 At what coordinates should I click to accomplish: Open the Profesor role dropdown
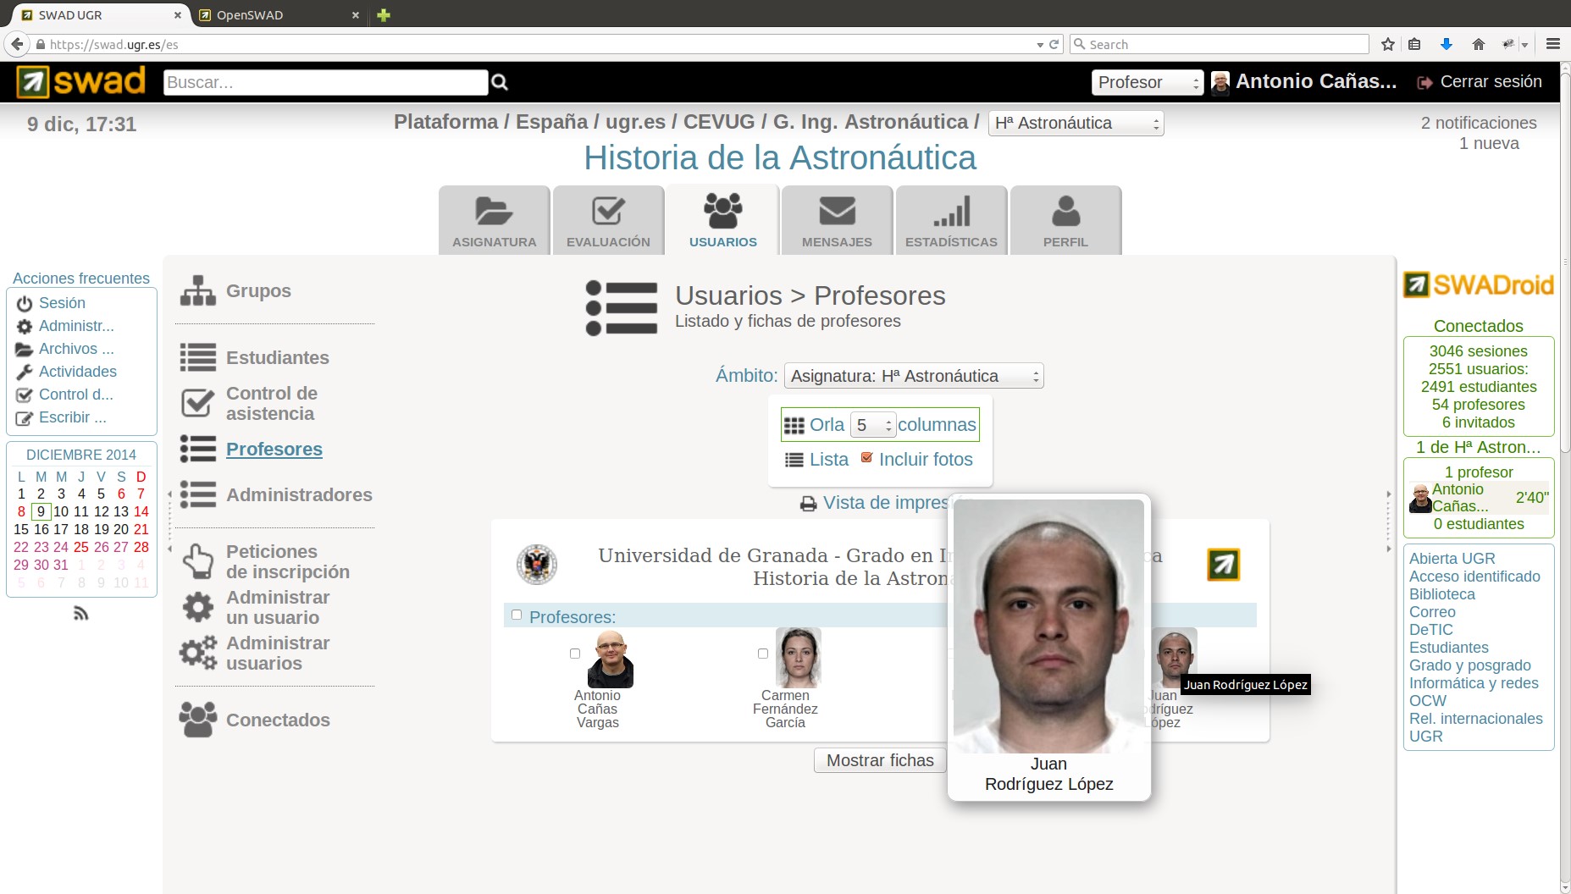(x=1147, y=82)
